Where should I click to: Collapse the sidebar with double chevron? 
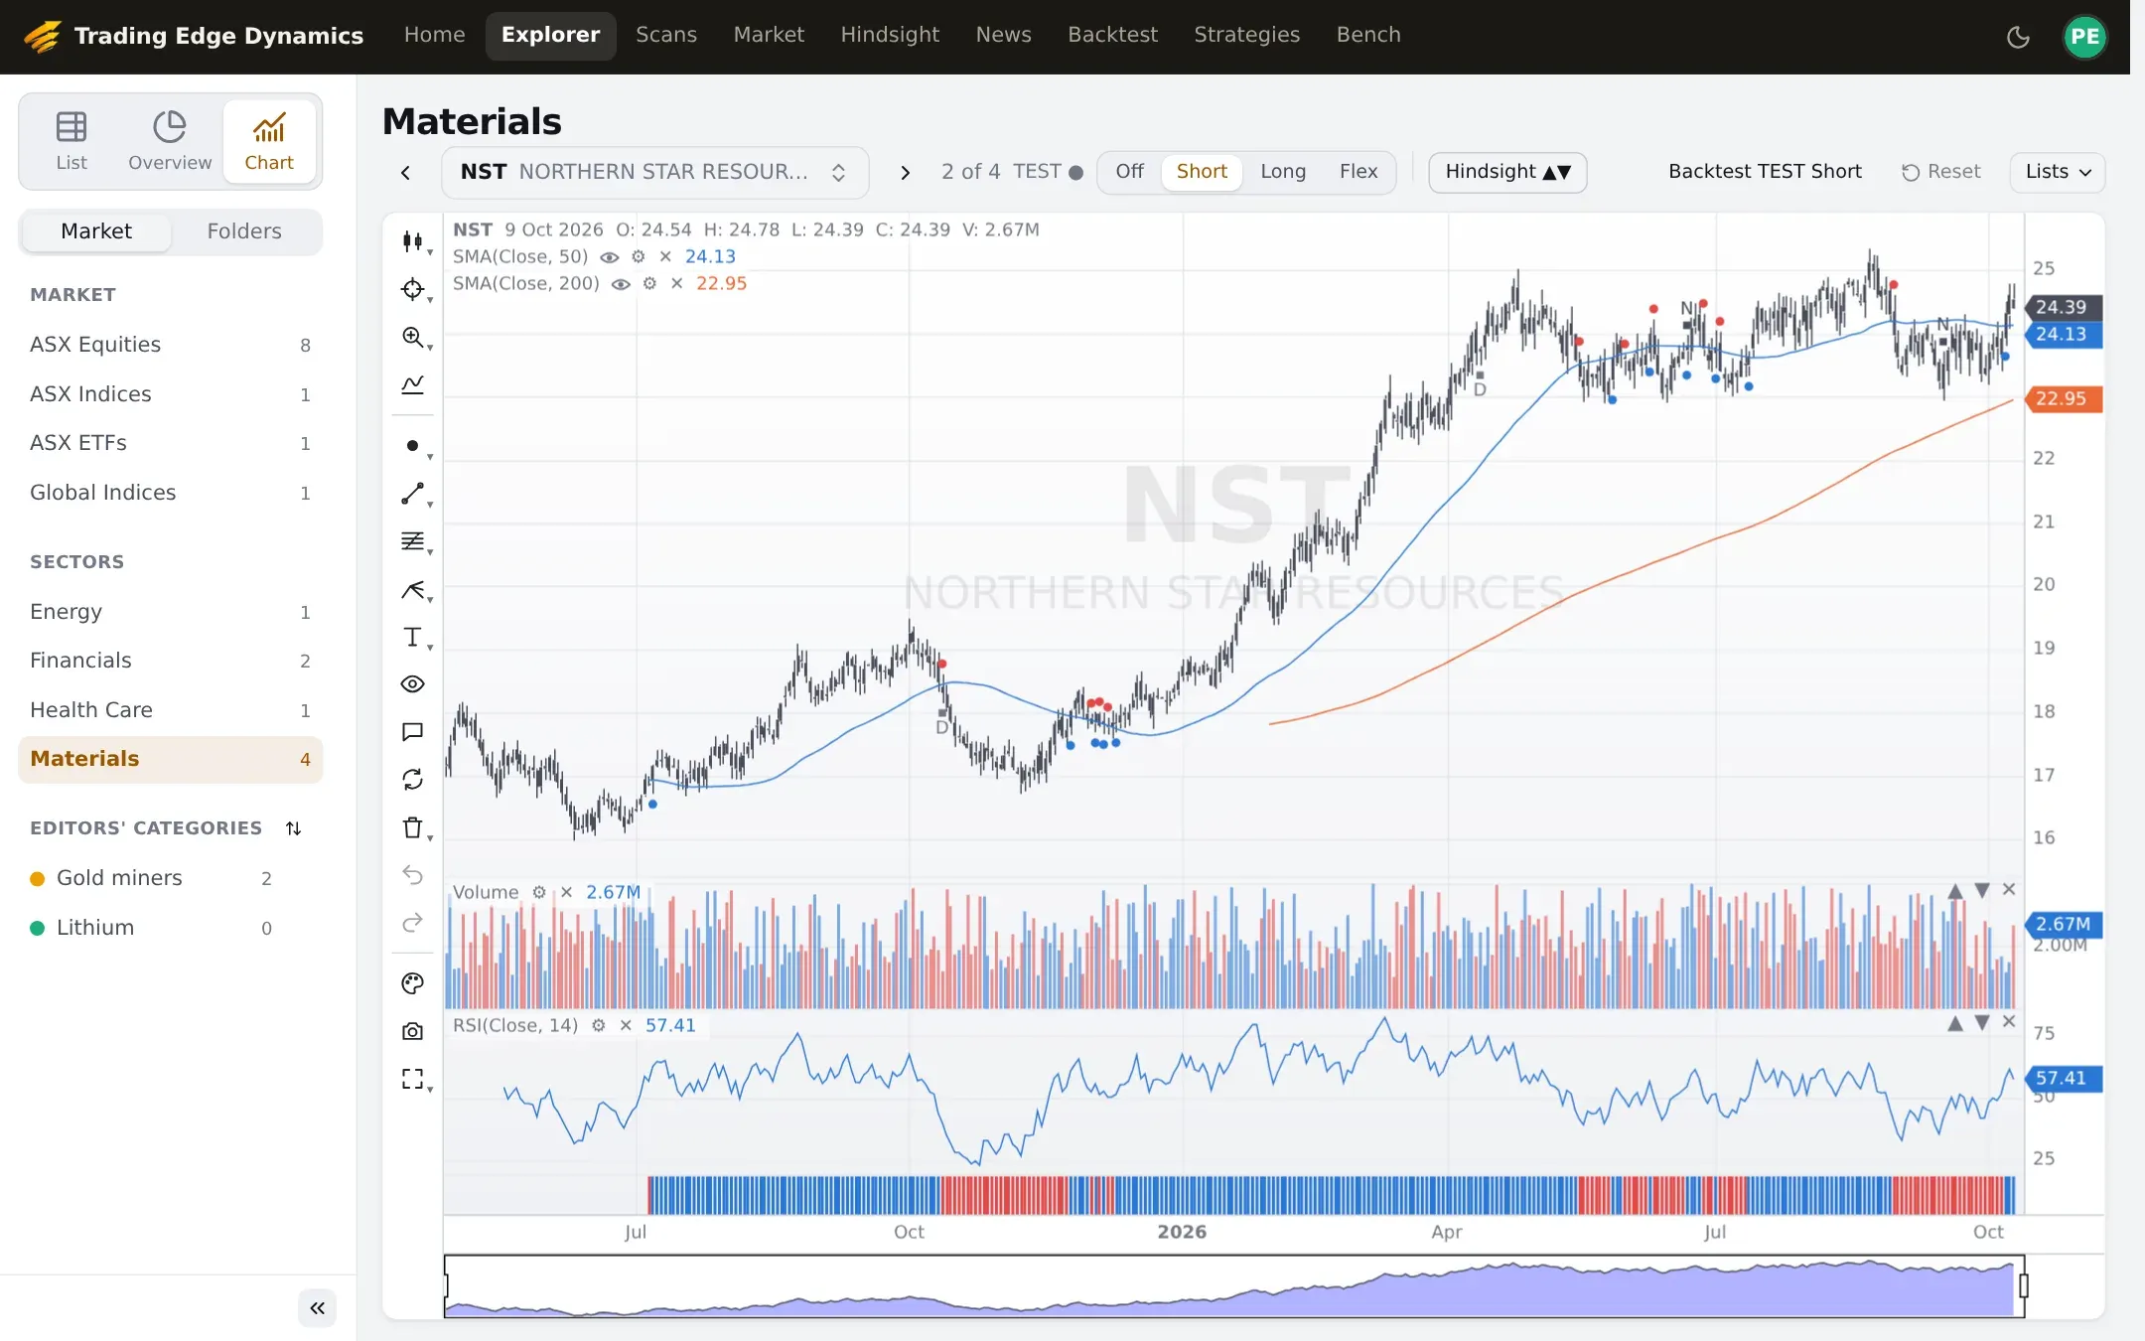pyautogui.click(x=317, y=1308)
